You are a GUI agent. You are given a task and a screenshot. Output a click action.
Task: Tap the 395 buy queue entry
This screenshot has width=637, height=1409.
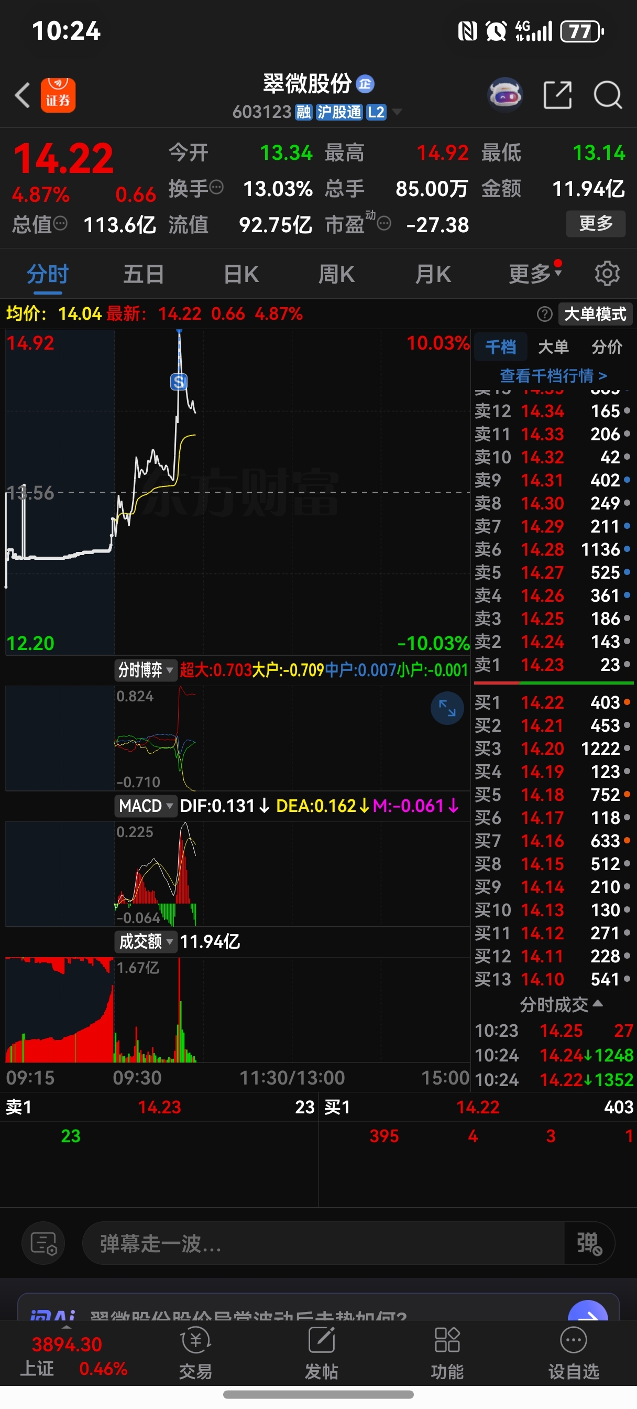[384, 1136]
